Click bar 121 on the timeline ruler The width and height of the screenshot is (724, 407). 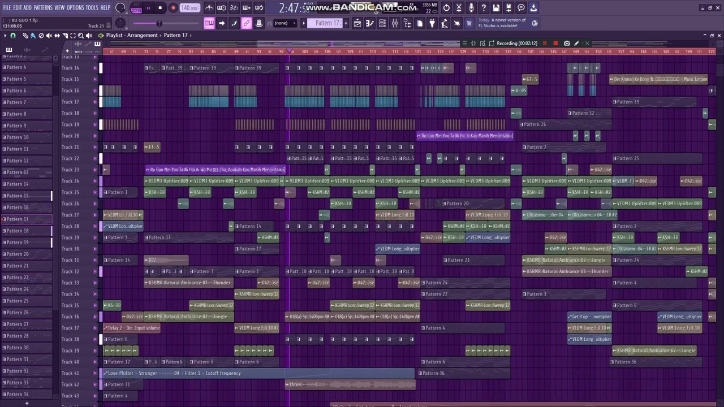tap(418, 51)
